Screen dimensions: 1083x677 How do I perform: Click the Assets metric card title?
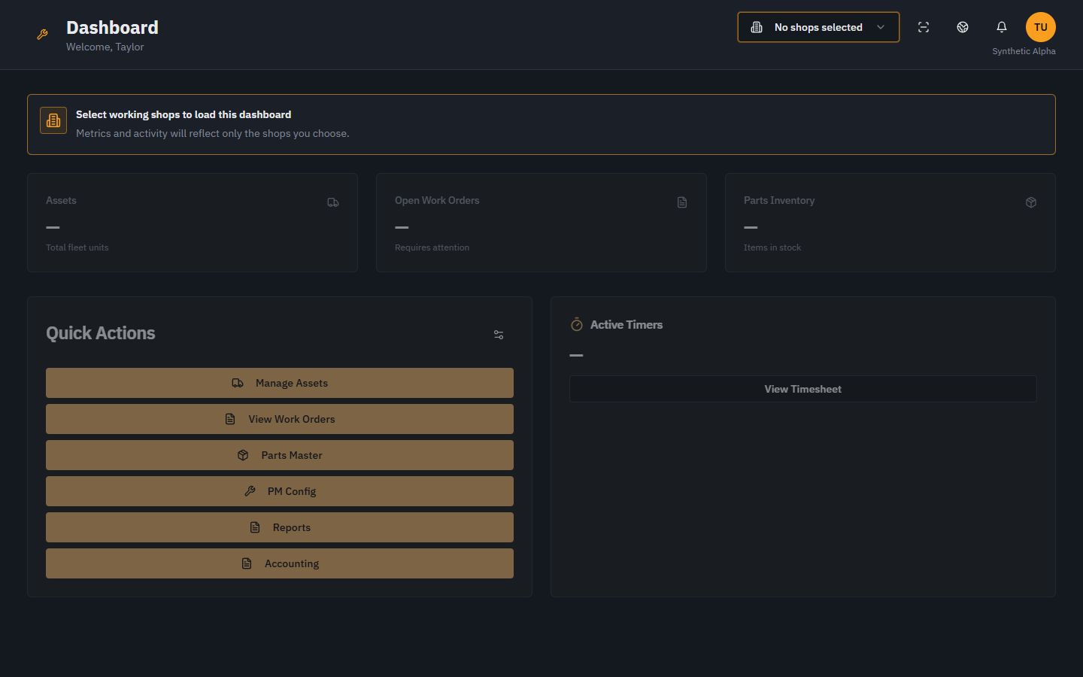click(x=61, y=200)
